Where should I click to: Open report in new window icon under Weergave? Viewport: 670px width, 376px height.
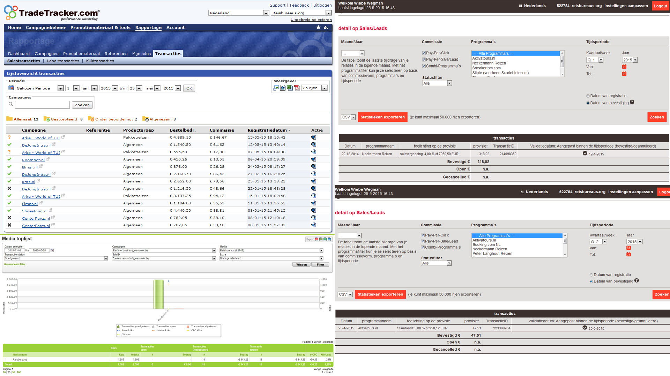point(276,88)
